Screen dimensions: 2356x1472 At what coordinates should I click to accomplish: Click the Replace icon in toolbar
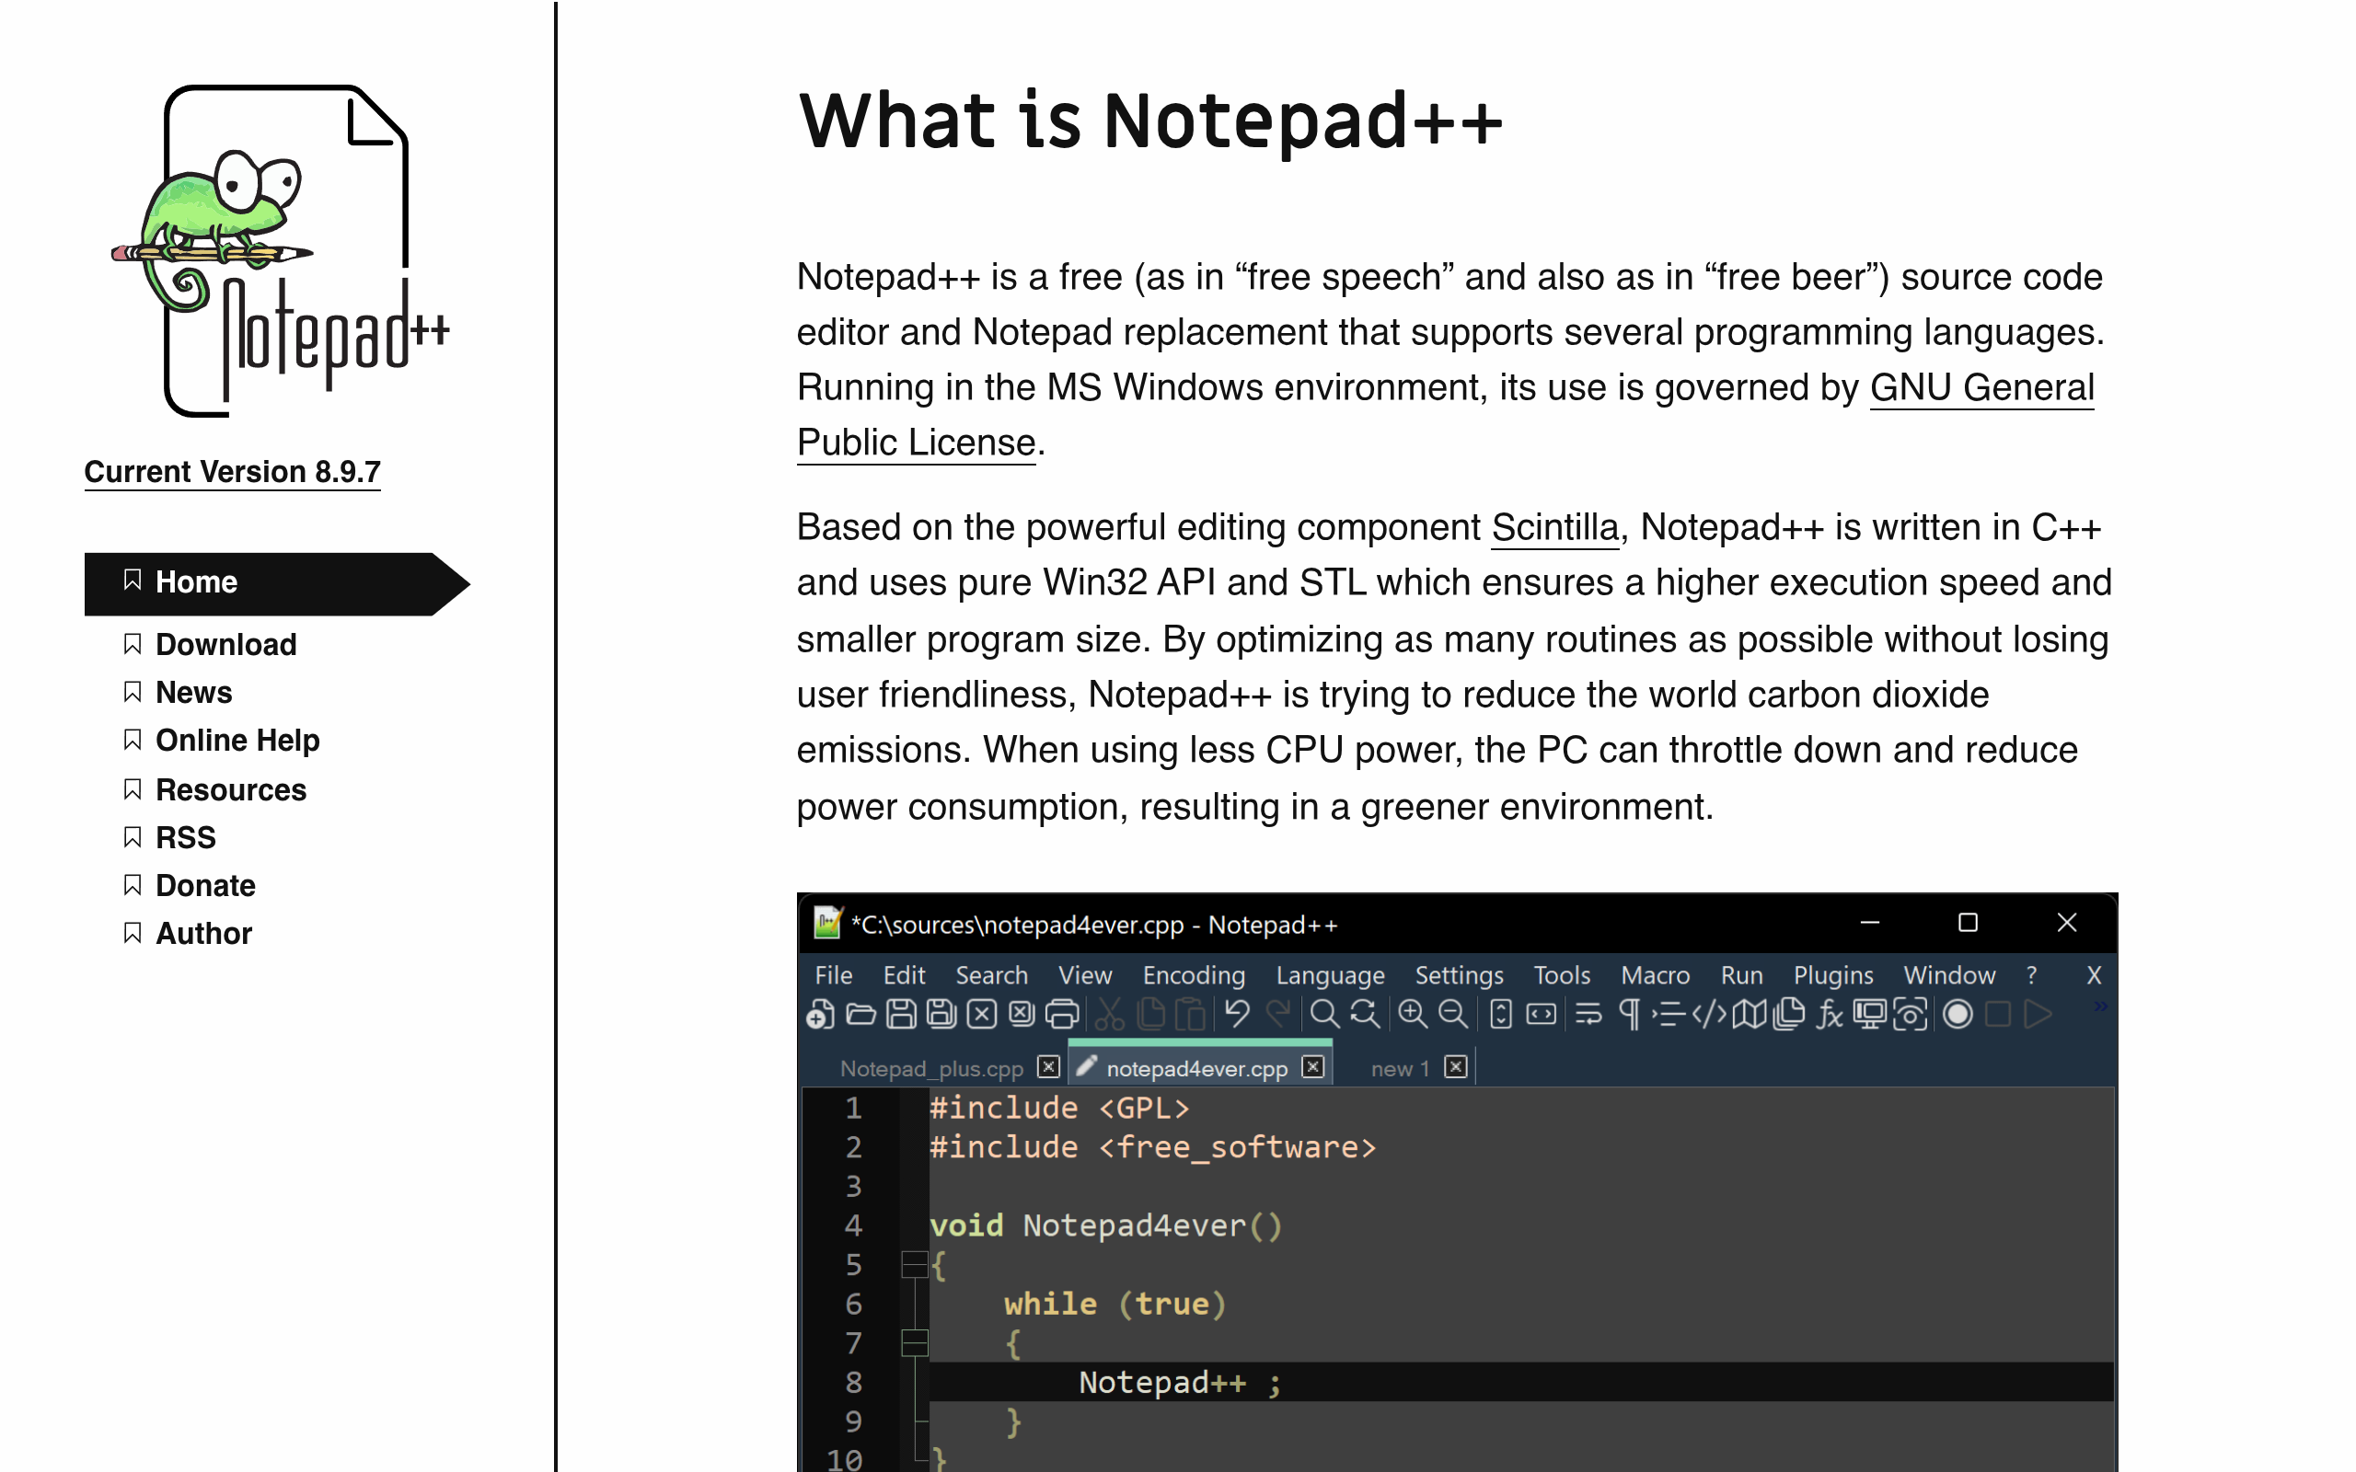tap(1365, 1015)
